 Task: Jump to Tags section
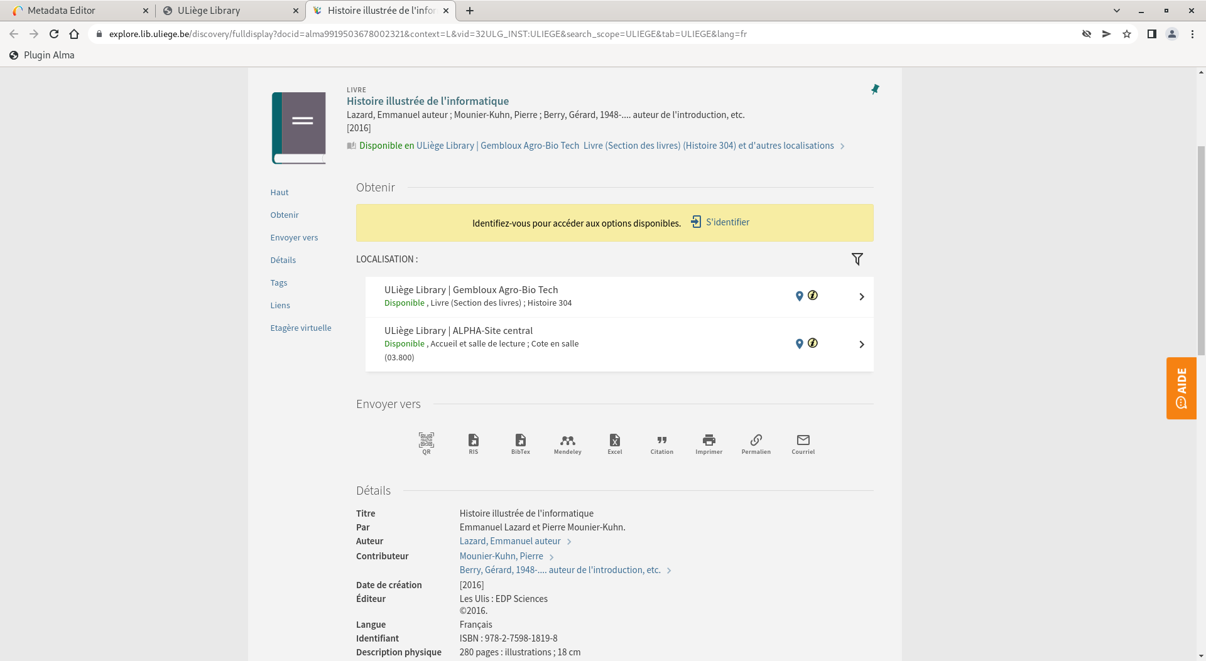click(279, 282)
